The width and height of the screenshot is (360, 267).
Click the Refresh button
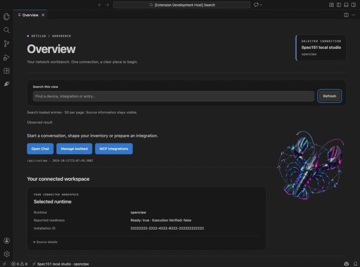329,96
